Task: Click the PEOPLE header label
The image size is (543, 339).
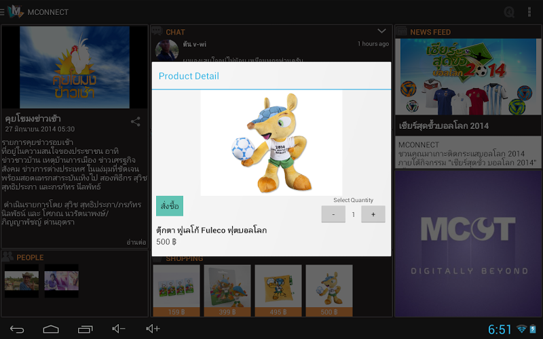Action: [30, 258]
